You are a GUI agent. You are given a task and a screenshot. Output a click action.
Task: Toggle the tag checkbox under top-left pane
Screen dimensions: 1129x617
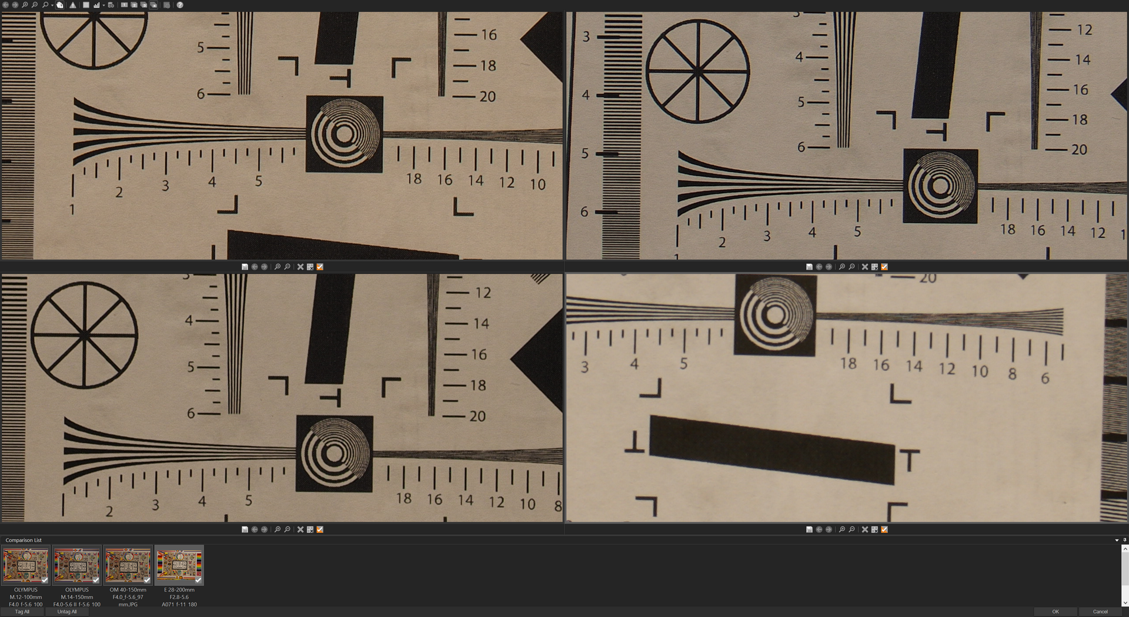320,267
